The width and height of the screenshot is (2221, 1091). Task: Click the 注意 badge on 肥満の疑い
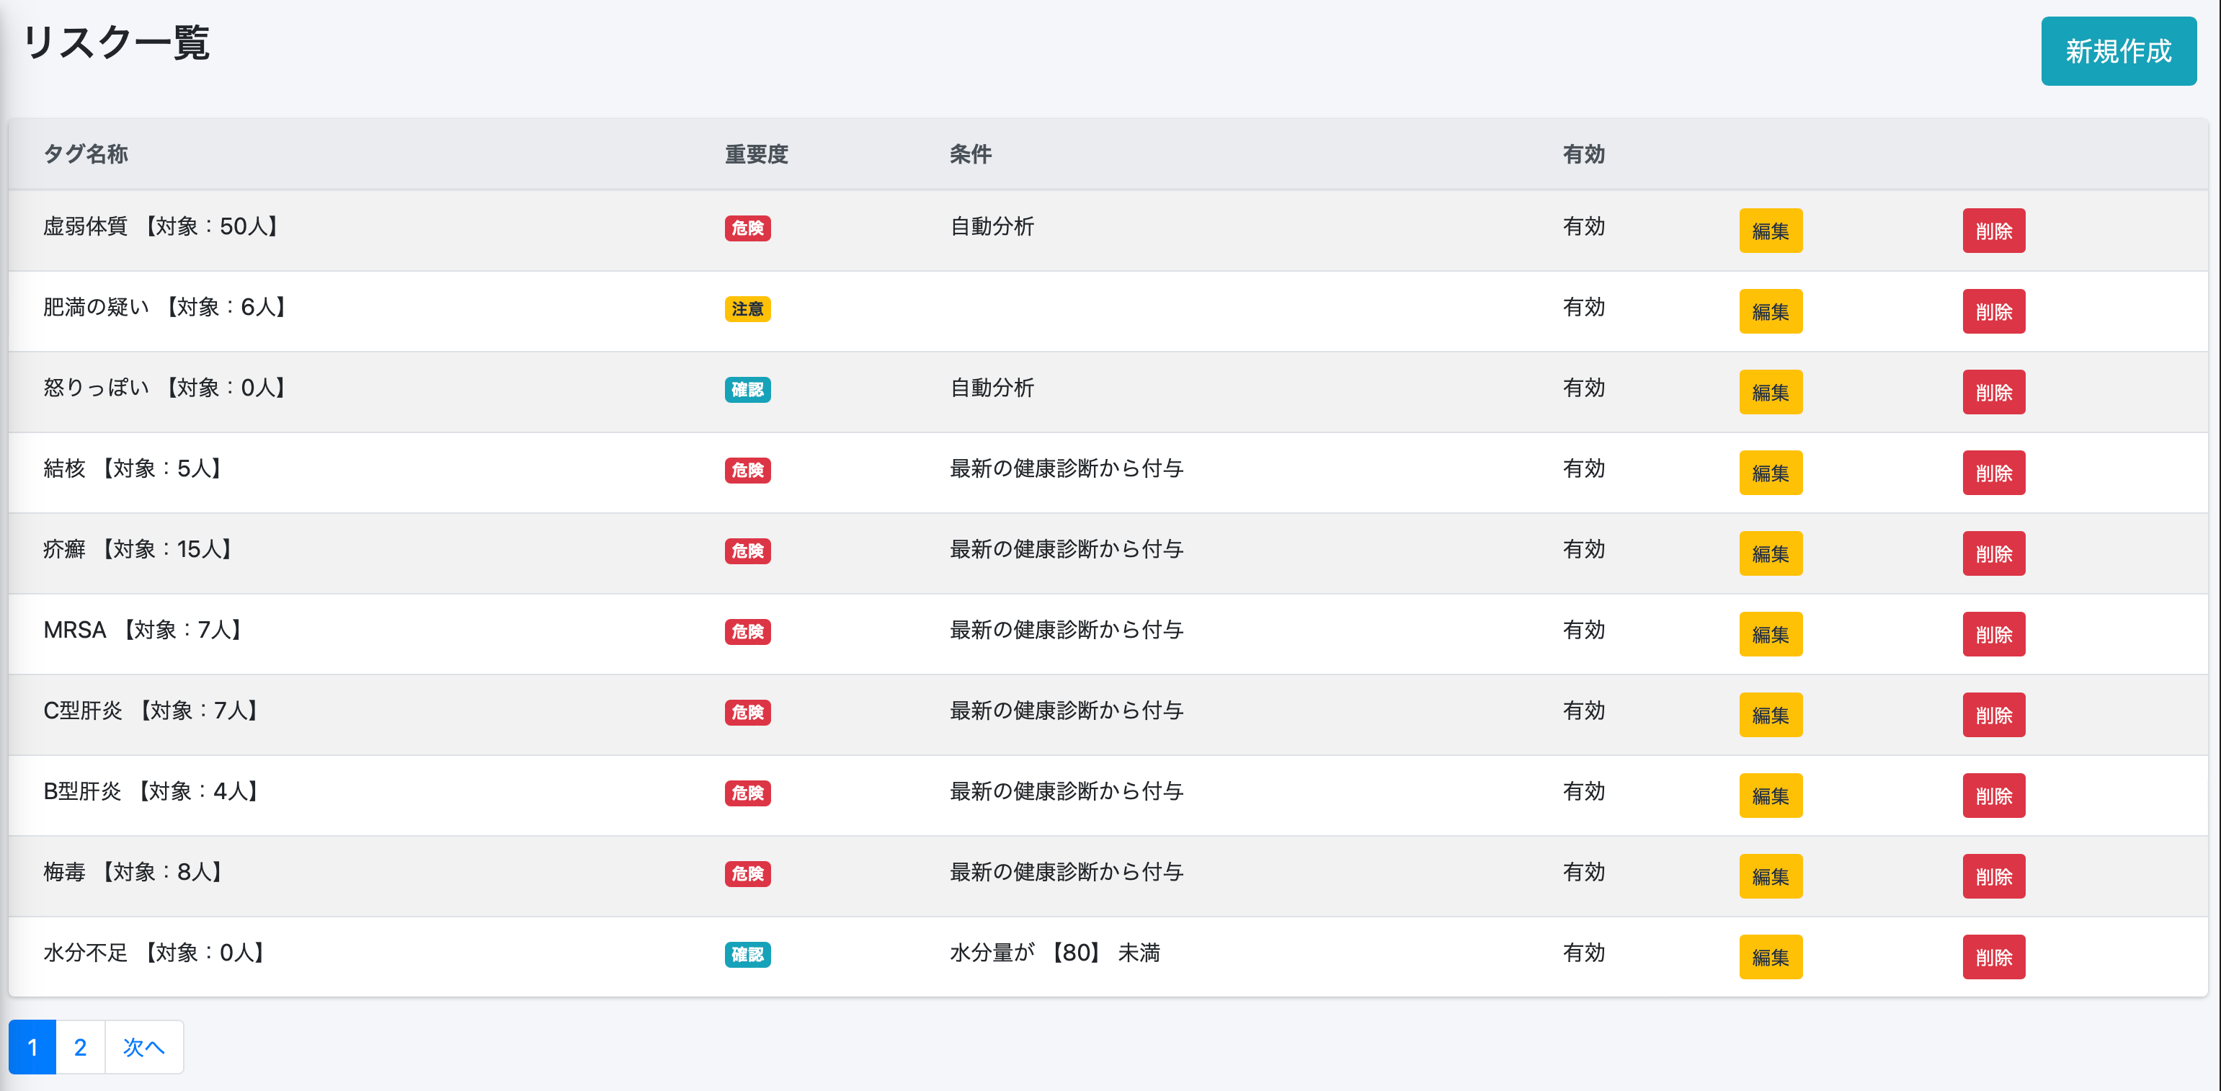[x=747, y=308]
